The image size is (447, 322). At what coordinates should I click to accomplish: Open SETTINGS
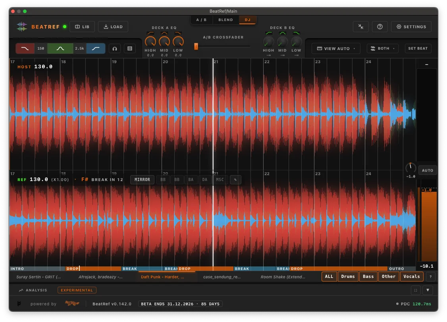click(411, 27)
